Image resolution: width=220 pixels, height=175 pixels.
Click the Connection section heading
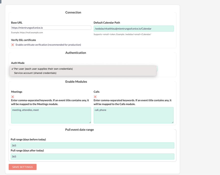click(x=73, y=12)
